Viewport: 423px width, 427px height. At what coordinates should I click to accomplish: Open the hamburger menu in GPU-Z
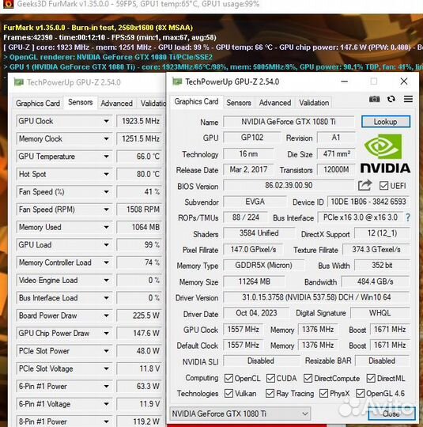point(408,99)
